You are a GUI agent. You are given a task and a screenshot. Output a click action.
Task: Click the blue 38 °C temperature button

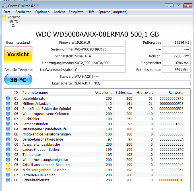pyautogui.click(x=18, y=79)
